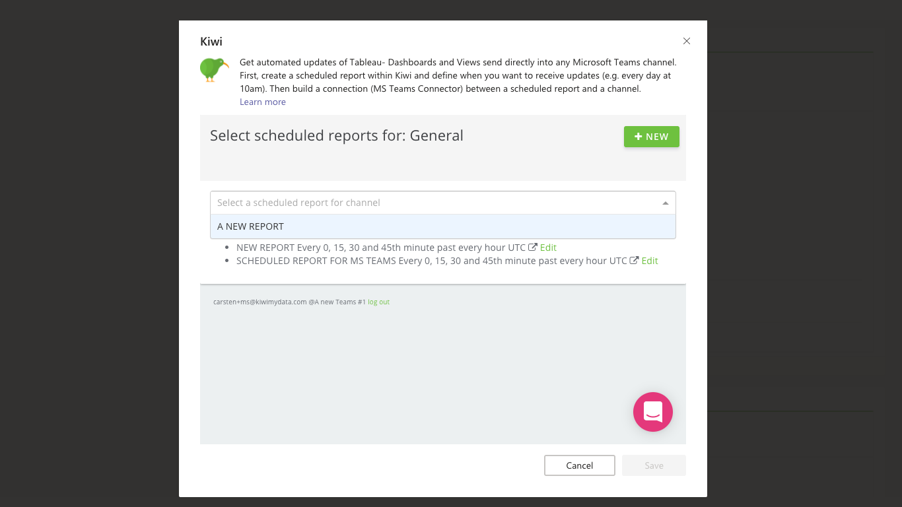Click the scheduled report search field
The height and width of the screenshot is (507, 902).
click(429, 203)
